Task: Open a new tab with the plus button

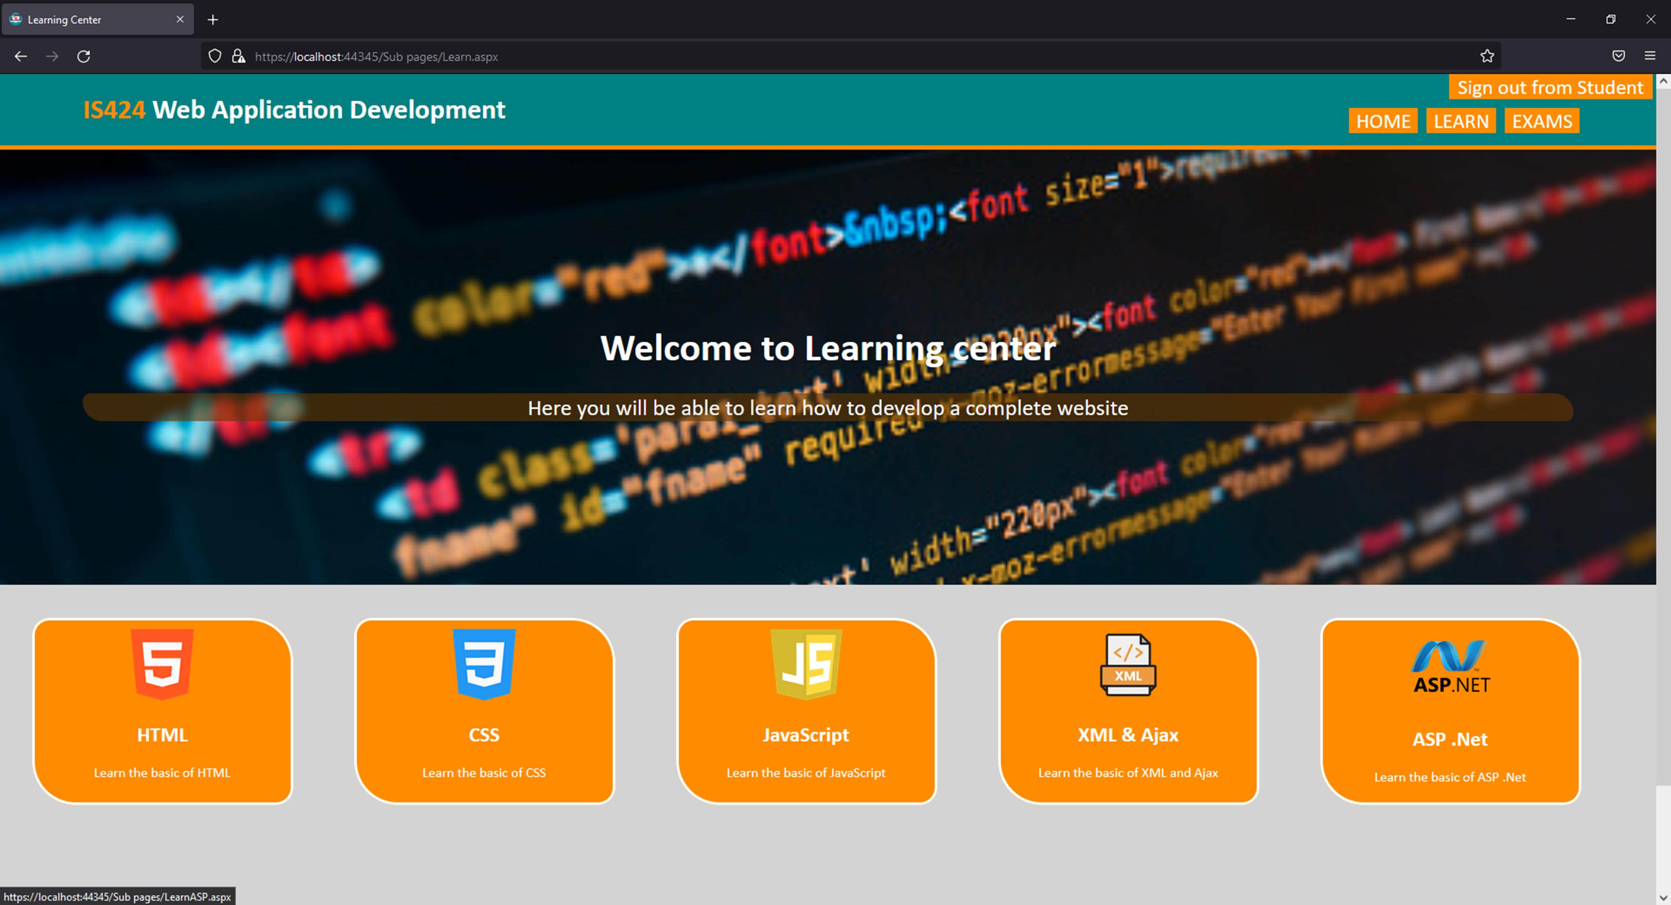Action: coord(213,19)
